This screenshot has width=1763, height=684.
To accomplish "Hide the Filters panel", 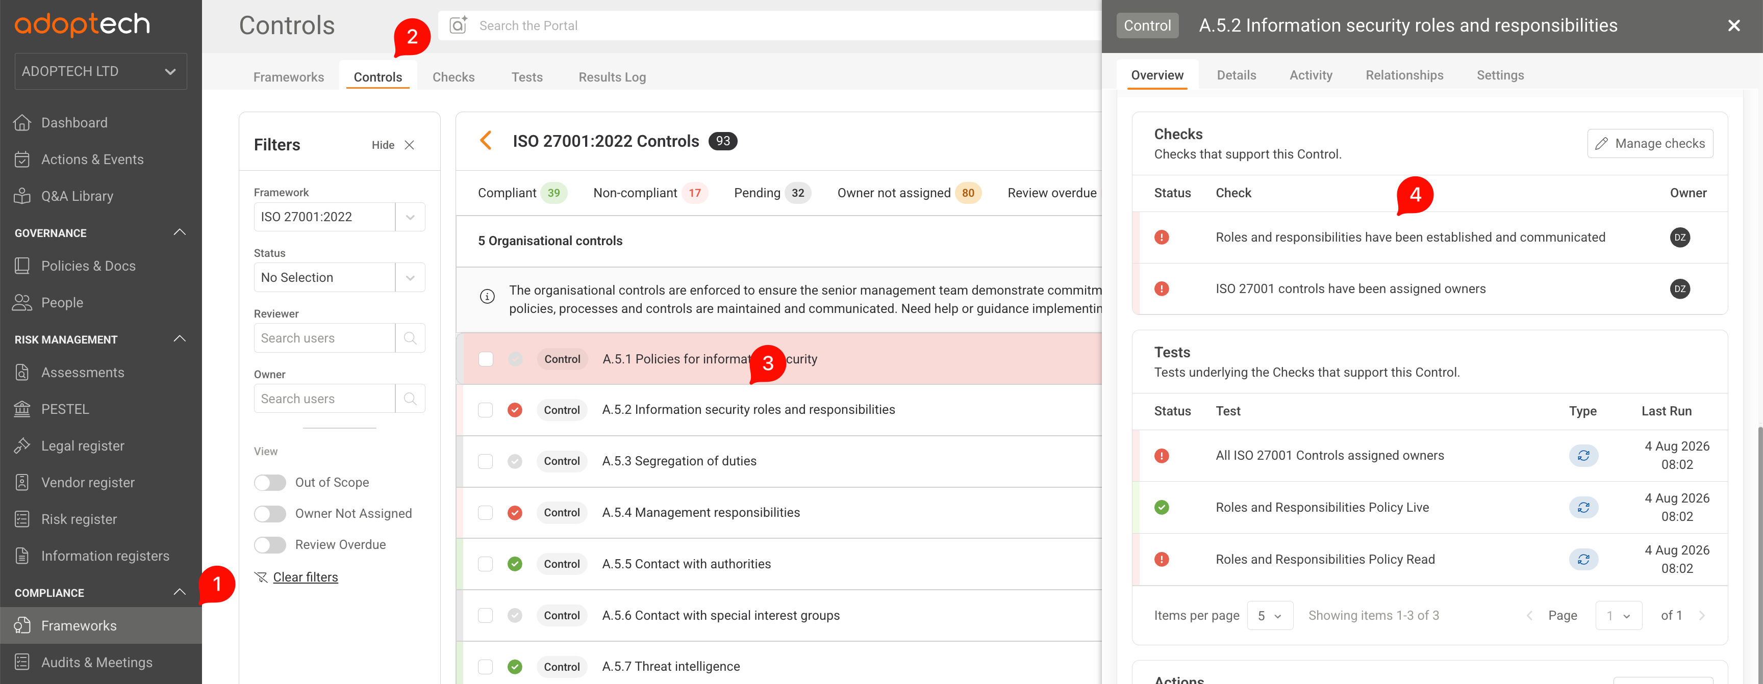I will pos(393,145).
